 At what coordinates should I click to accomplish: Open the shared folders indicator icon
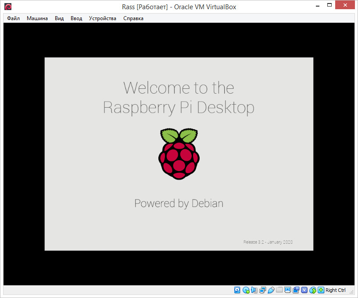click(x=279, y=290)
